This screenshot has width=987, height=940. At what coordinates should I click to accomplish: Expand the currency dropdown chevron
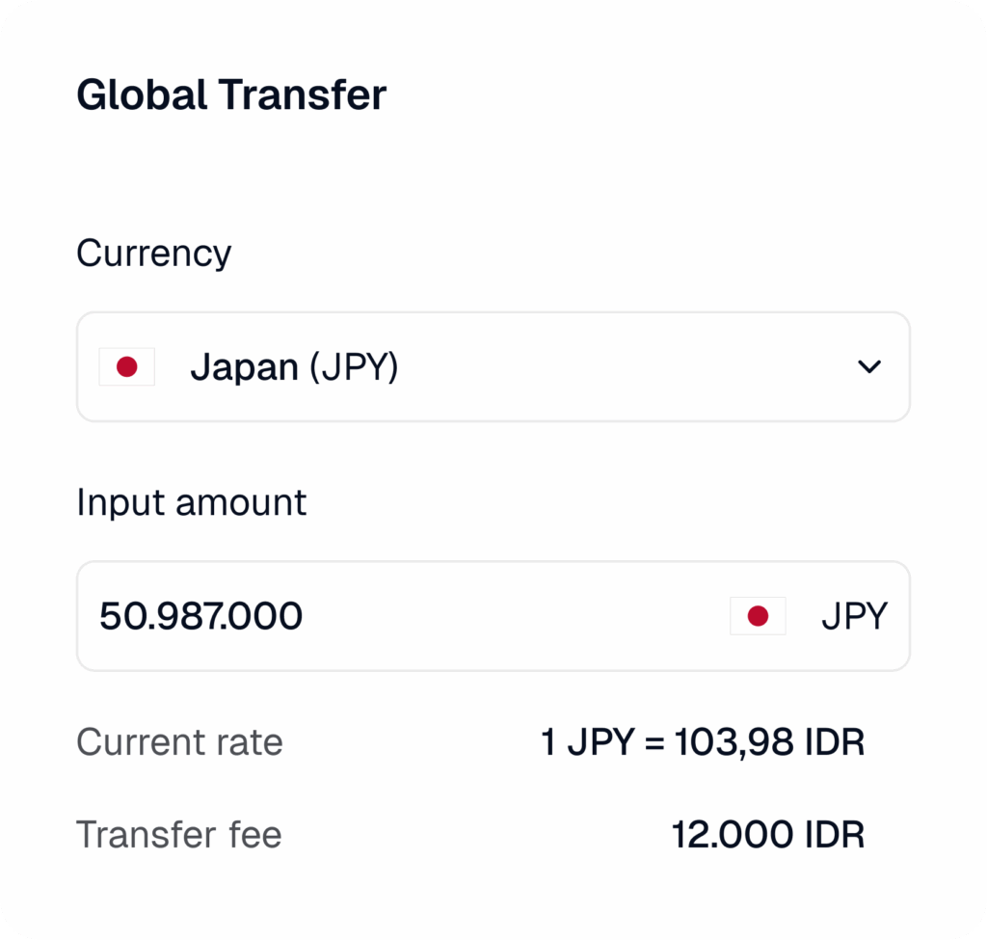coord(869,367)
